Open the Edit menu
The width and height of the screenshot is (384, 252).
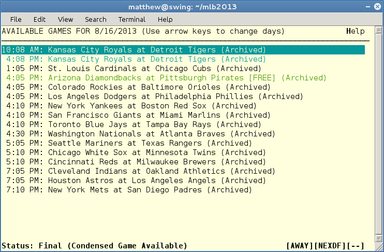(x=39, y=19)
